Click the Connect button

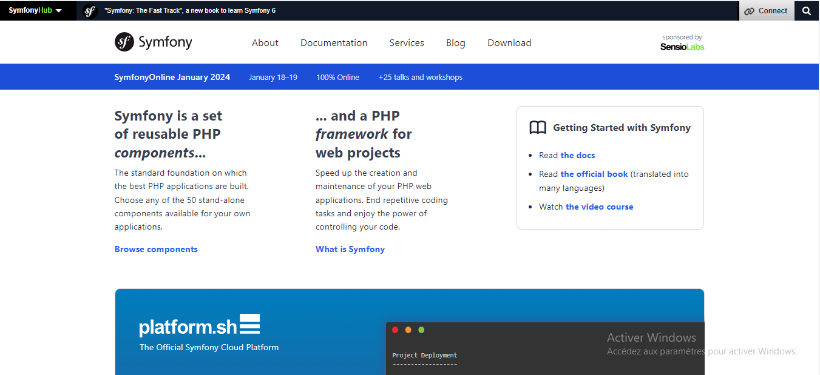coord(767,11)
